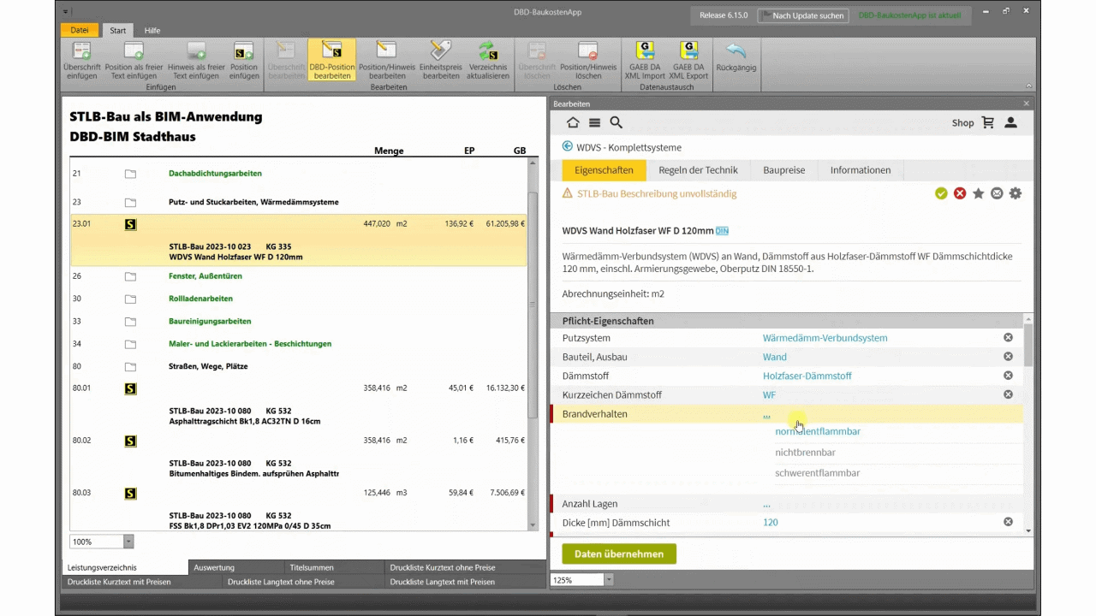Clear Dämmstoff value with X
Viewport: 1096px width, 616px height.
click(1008, 376)
